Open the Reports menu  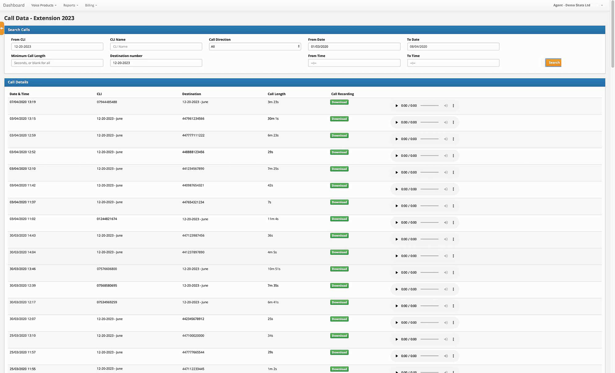(70, 5)
